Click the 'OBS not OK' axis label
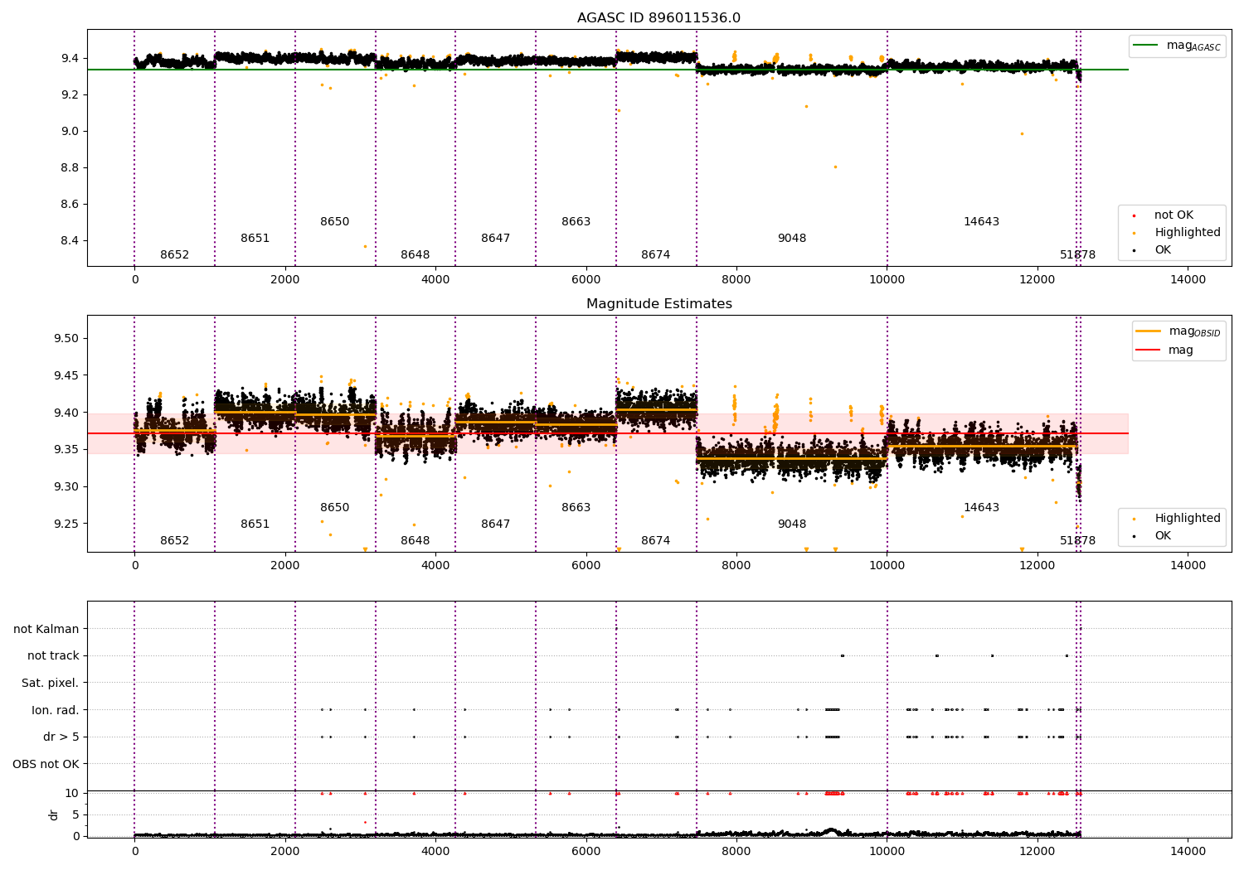This screenshot has height=870, width=1244. pyautogui.click(x=46, y=764)
